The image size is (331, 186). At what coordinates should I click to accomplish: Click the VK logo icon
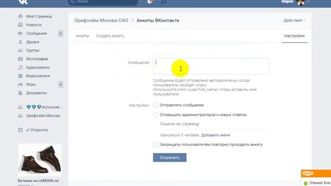23,2
